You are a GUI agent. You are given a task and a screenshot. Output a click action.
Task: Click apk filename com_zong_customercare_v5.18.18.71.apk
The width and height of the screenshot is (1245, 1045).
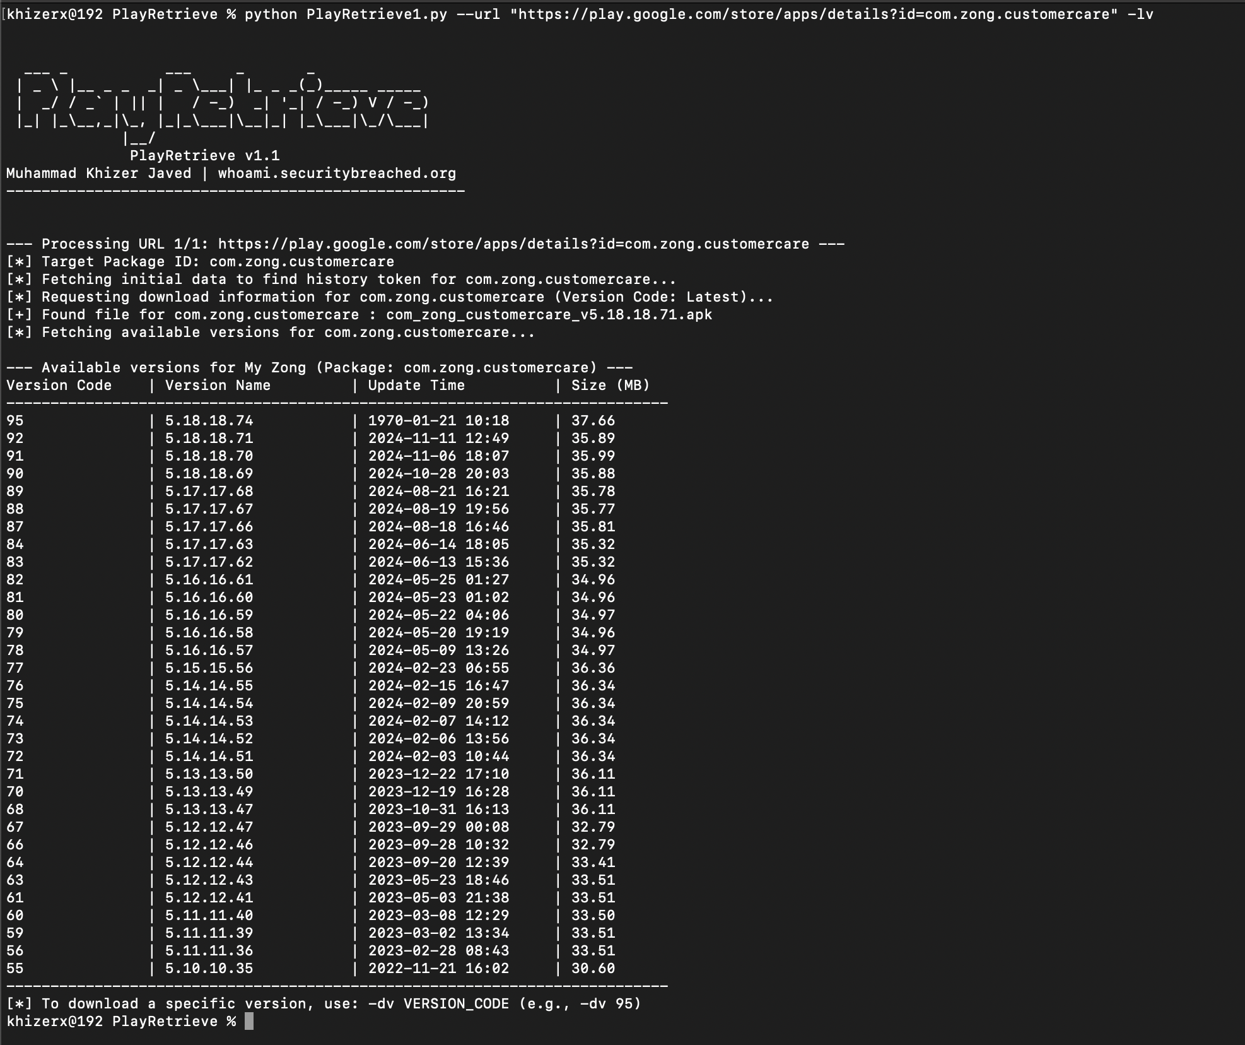549,315
